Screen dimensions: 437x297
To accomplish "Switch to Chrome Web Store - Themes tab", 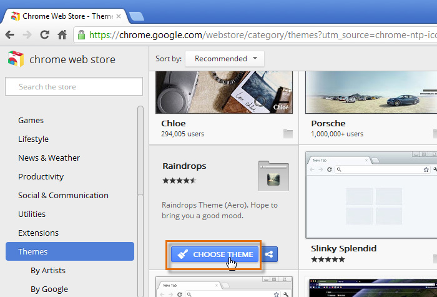I will pyautogui.click(x=65, y=16).
